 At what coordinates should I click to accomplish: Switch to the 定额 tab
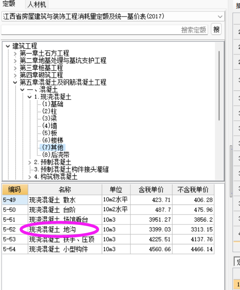[9, 4]
